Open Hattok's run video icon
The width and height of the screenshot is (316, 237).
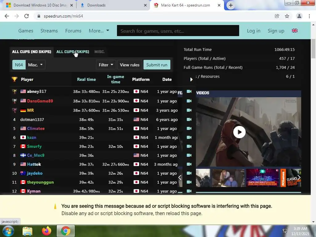coord(189,164)
